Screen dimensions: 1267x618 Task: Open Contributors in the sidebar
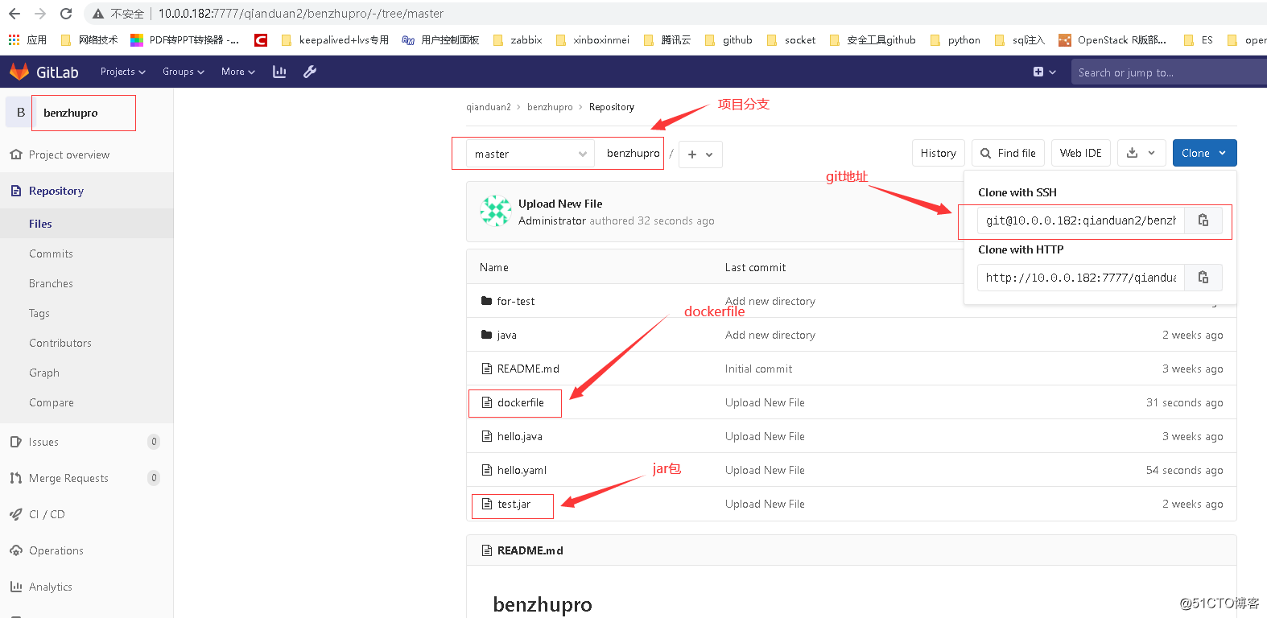point(60,343)
